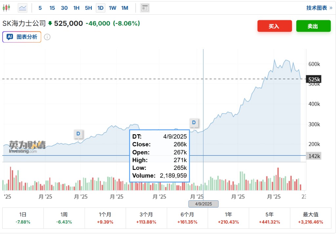
Task: Click the AI chat icon
Action: pos(10,37)
